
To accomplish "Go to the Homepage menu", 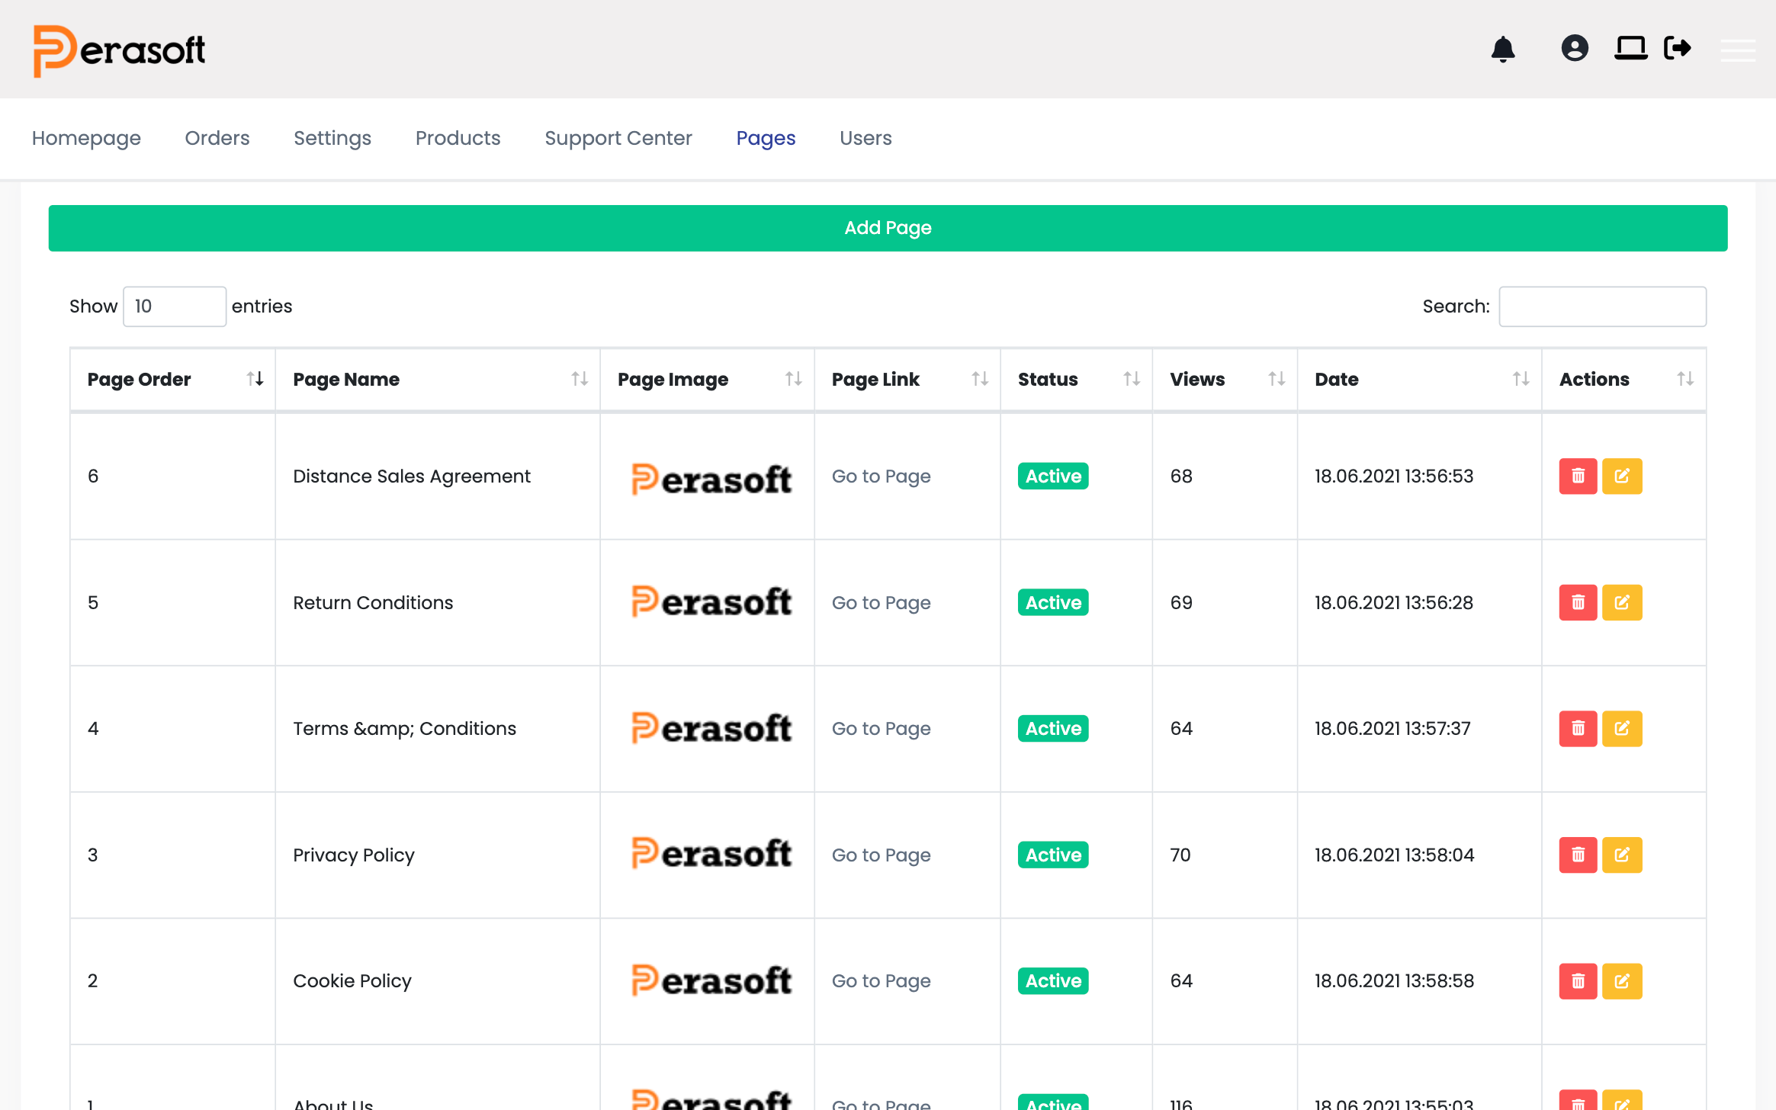I will tap(86, 138).
